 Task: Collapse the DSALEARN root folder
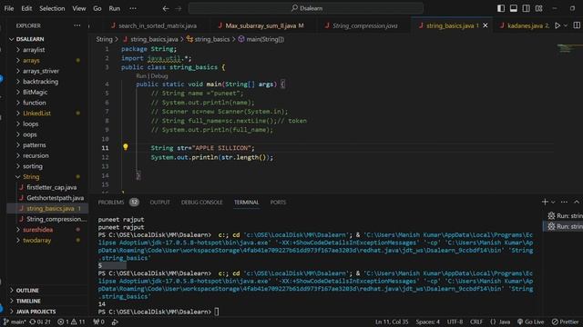click(x=30, y=39)
